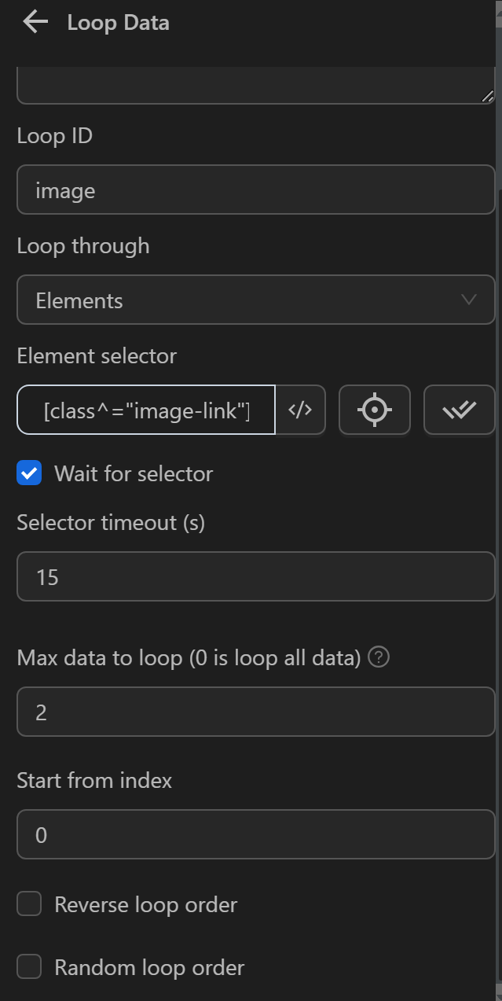Viewport: 502px width, 1001px height.
Task: Enable the Random loop order checkbox
Action: (x=29, y=967)
